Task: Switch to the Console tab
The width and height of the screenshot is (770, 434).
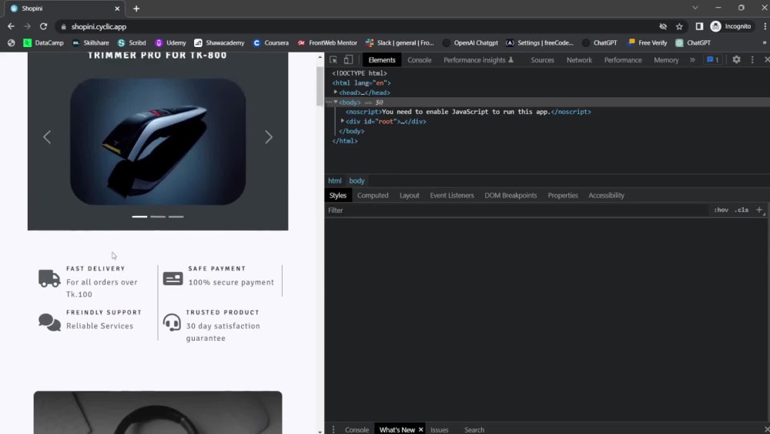Action: 420,60
